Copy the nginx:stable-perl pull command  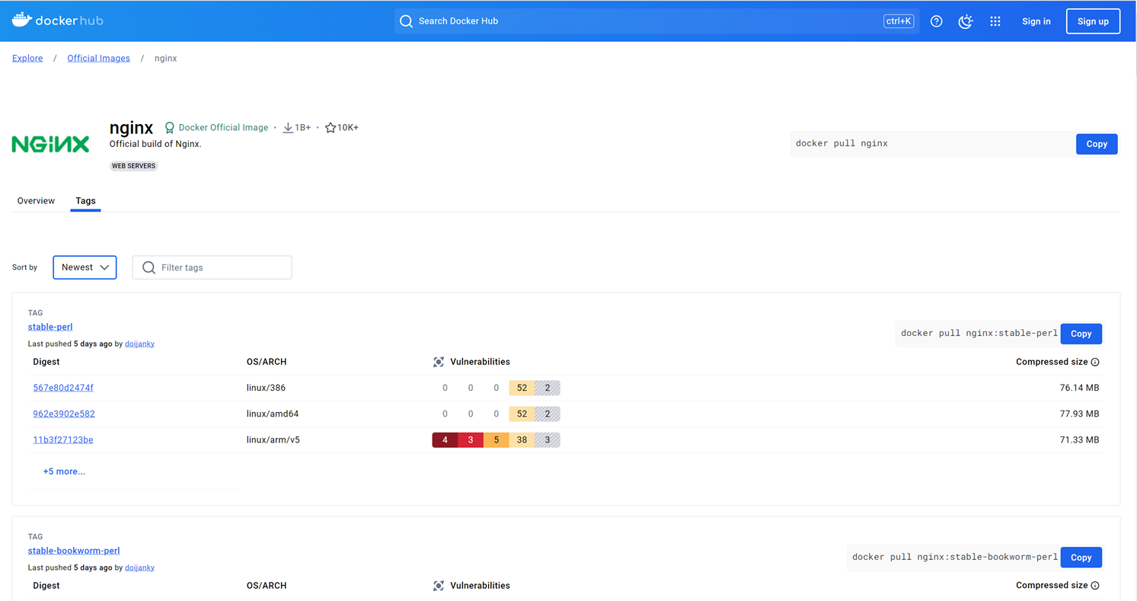[1081, 334]
